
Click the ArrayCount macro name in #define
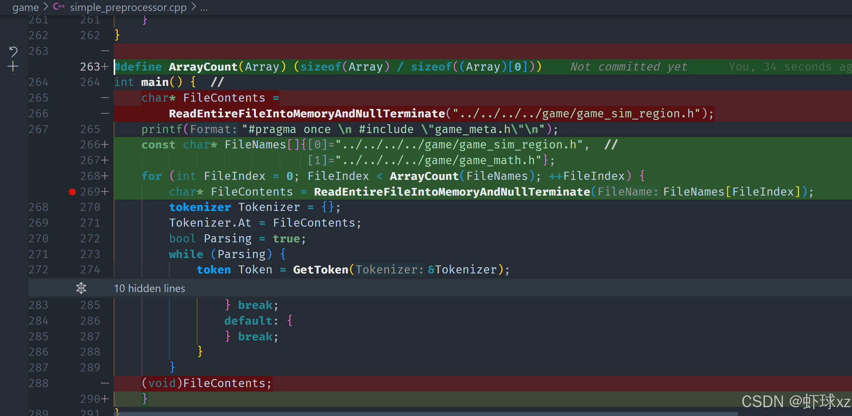click(x=203, y=67)
